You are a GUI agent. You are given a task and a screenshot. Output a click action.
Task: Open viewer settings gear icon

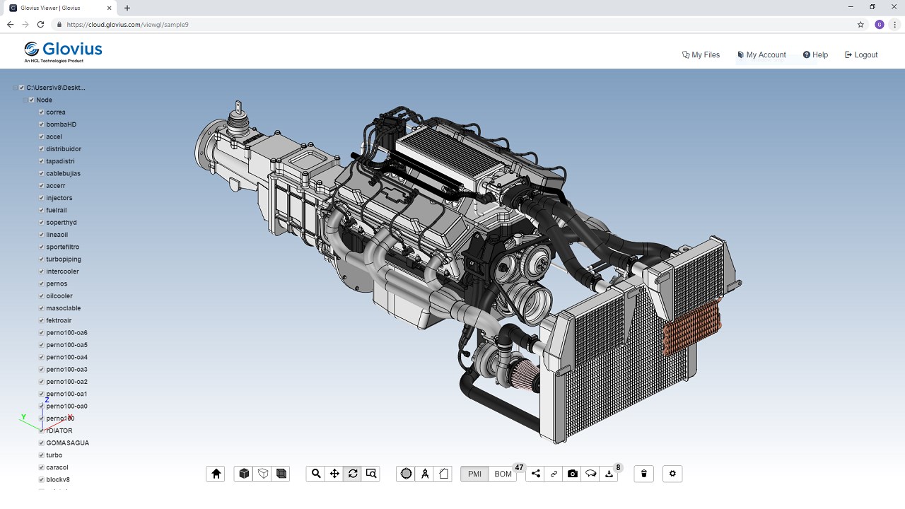click(672, 474)
